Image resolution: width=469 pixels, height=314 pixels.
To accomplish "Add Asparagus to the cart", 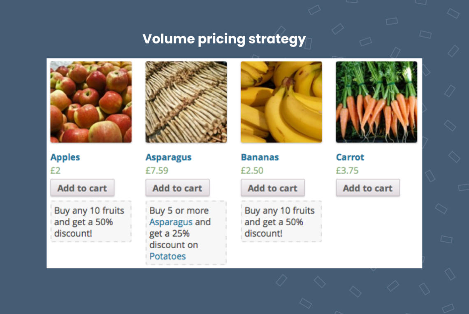I will [177, 188].
